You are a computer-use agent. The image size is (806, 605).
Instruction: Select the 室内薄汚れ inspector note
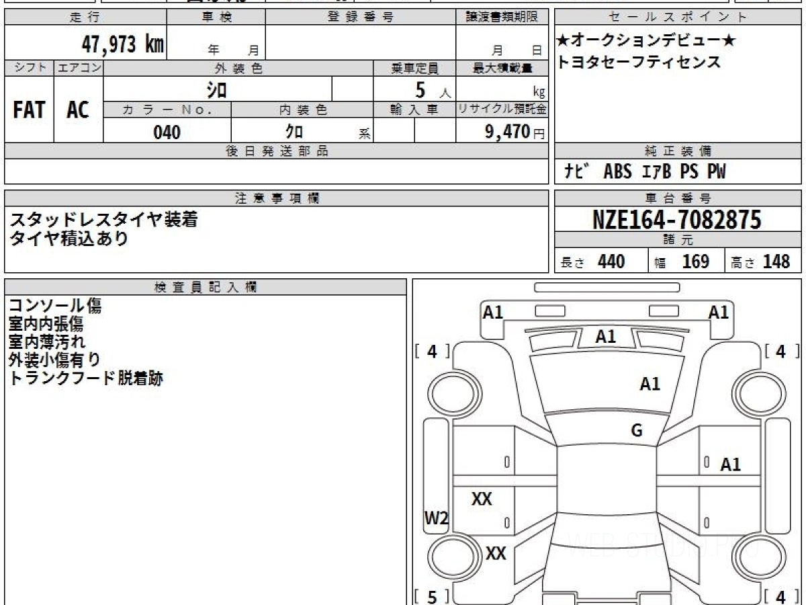tap(46, 341)
